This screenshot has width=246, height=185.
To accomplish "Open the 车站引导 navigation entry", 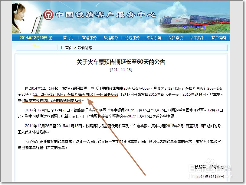I will tap(154, 38).
